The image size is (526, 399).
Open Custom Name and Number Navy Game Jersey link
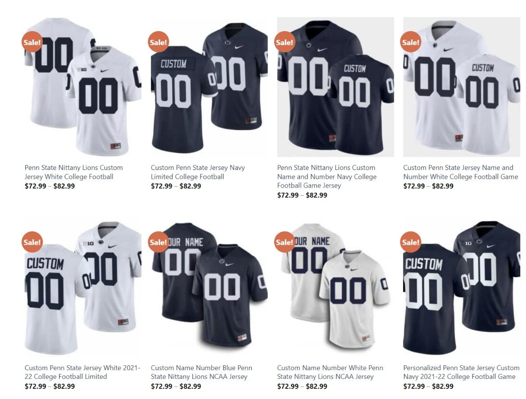tap(327, 177)
